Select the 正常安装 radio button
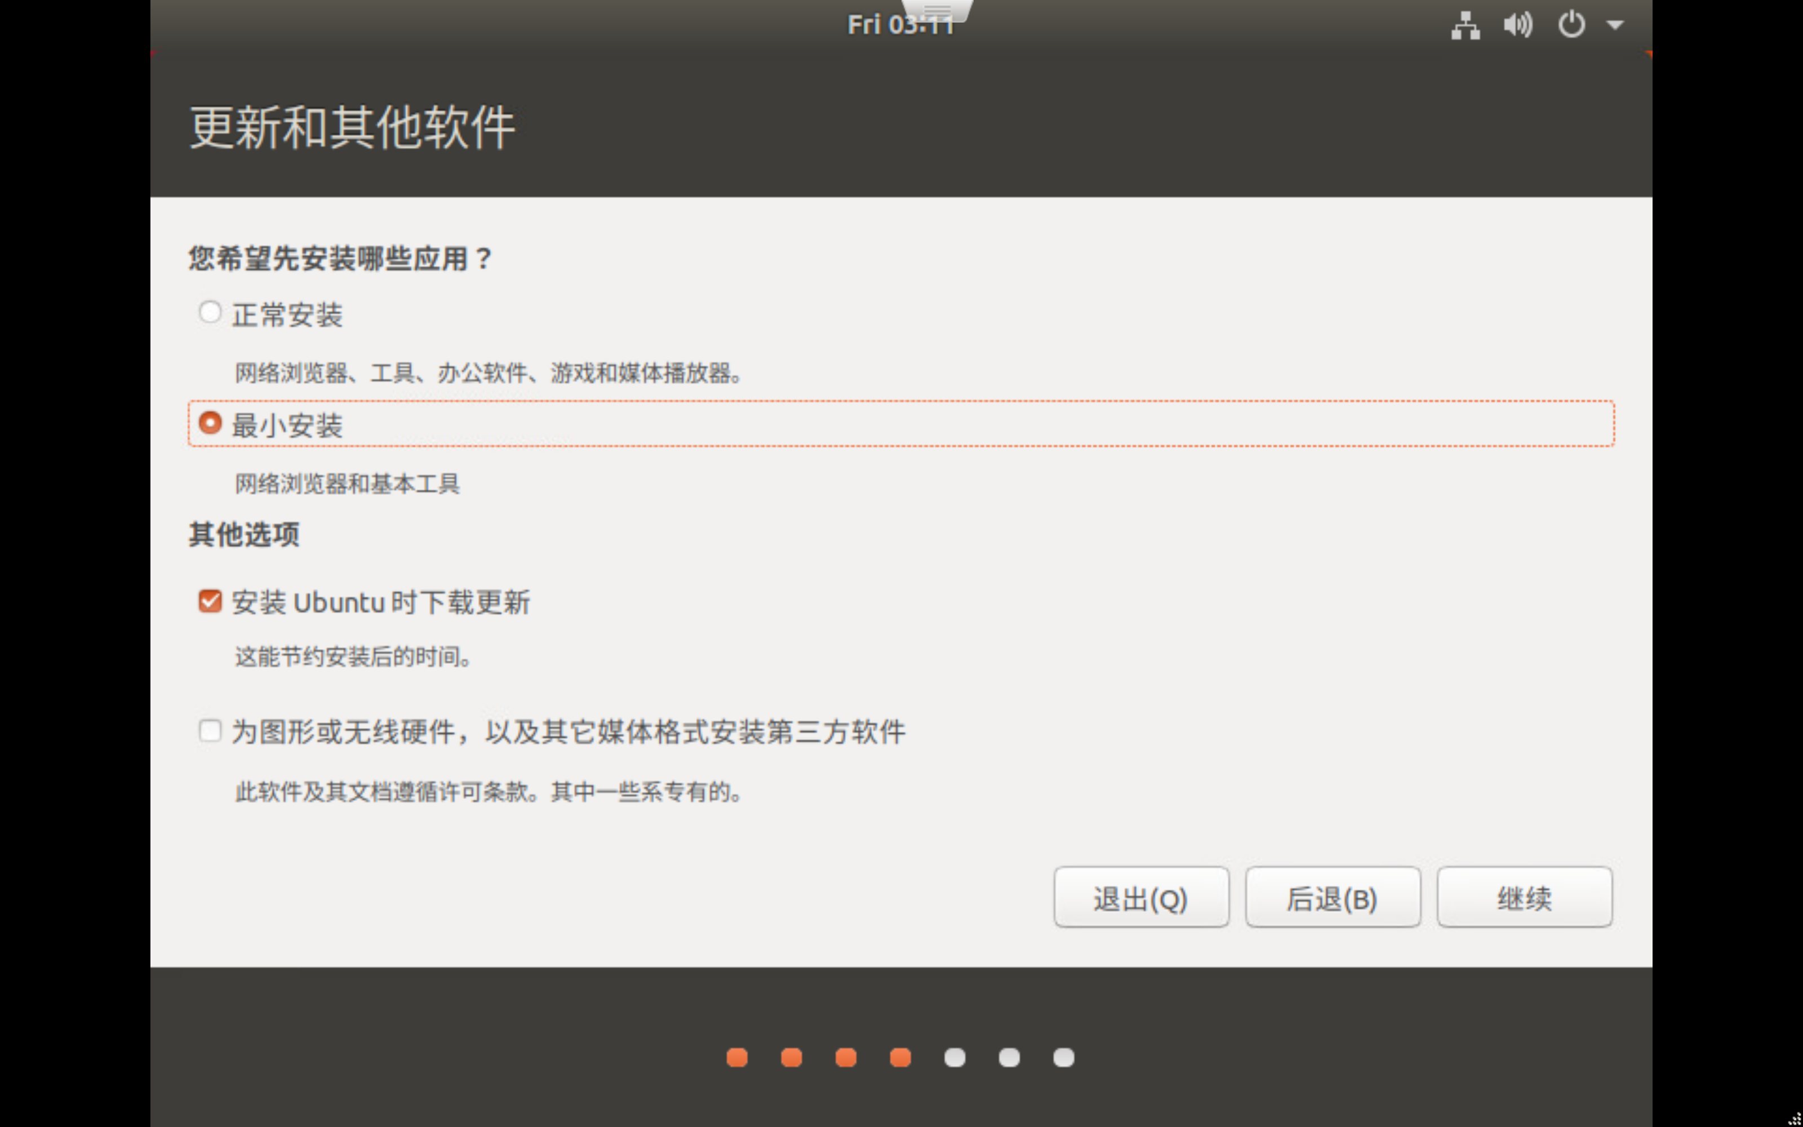1803x1127 pixels. [x=210, y=312]
